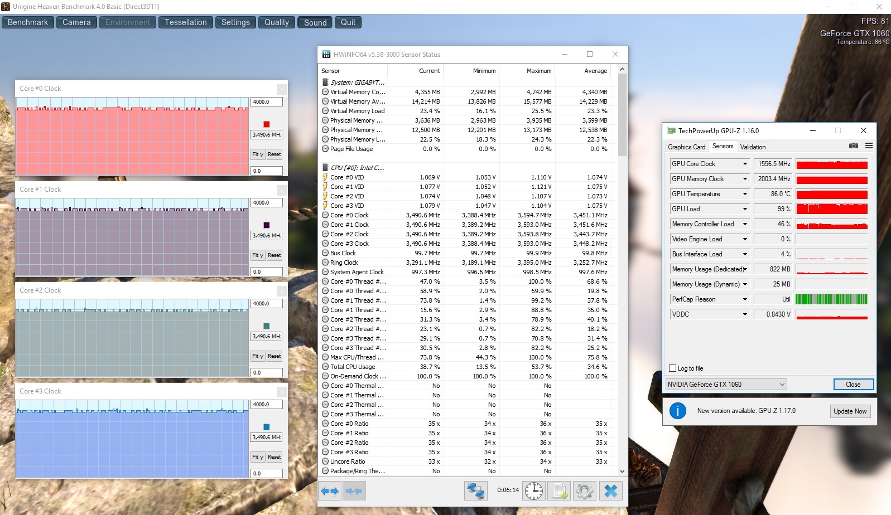Select the Sensors tab in GPU-Z
Viewport: 891px width, 515px height.
723,146
